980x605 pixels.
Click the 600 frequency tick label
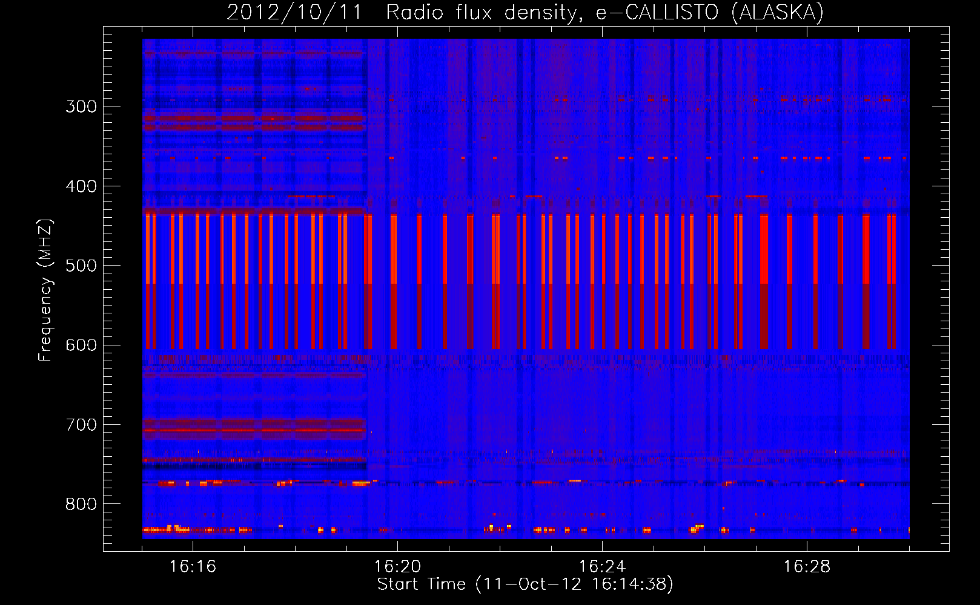click(81, 345)
